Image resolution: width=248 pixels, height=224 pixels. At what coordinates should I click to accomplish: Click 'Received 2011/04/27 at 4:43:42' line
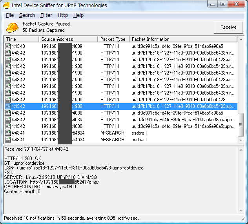click(36, 149)
